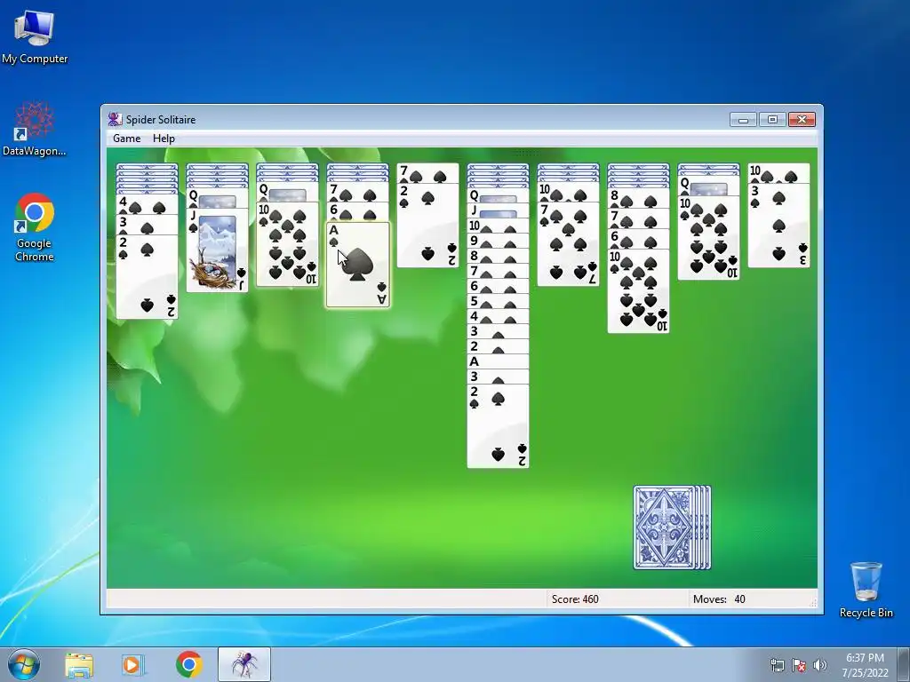
Task: Select the 10 of spades at the bottom of the ninth column
Action: pyautogui.click(x=708, y=238)
